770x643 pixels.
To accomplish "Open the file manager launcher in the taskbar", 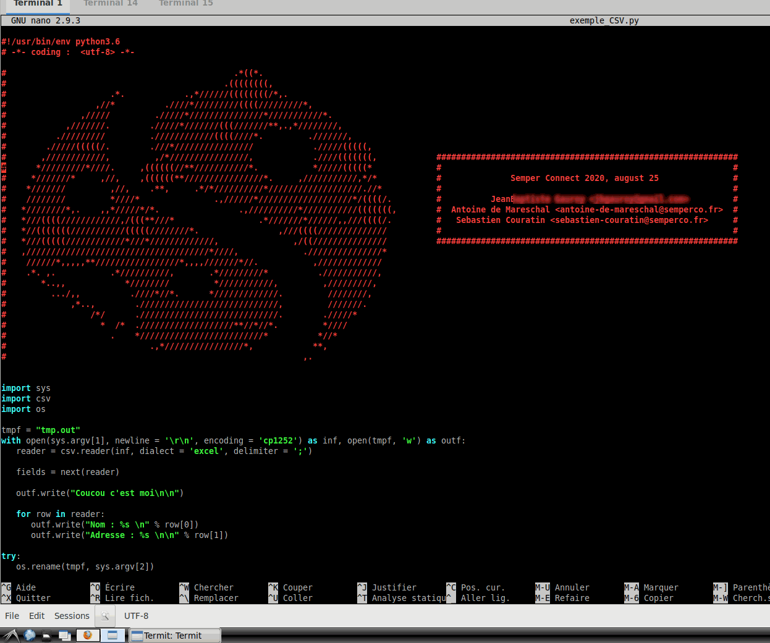I will 46,636.
